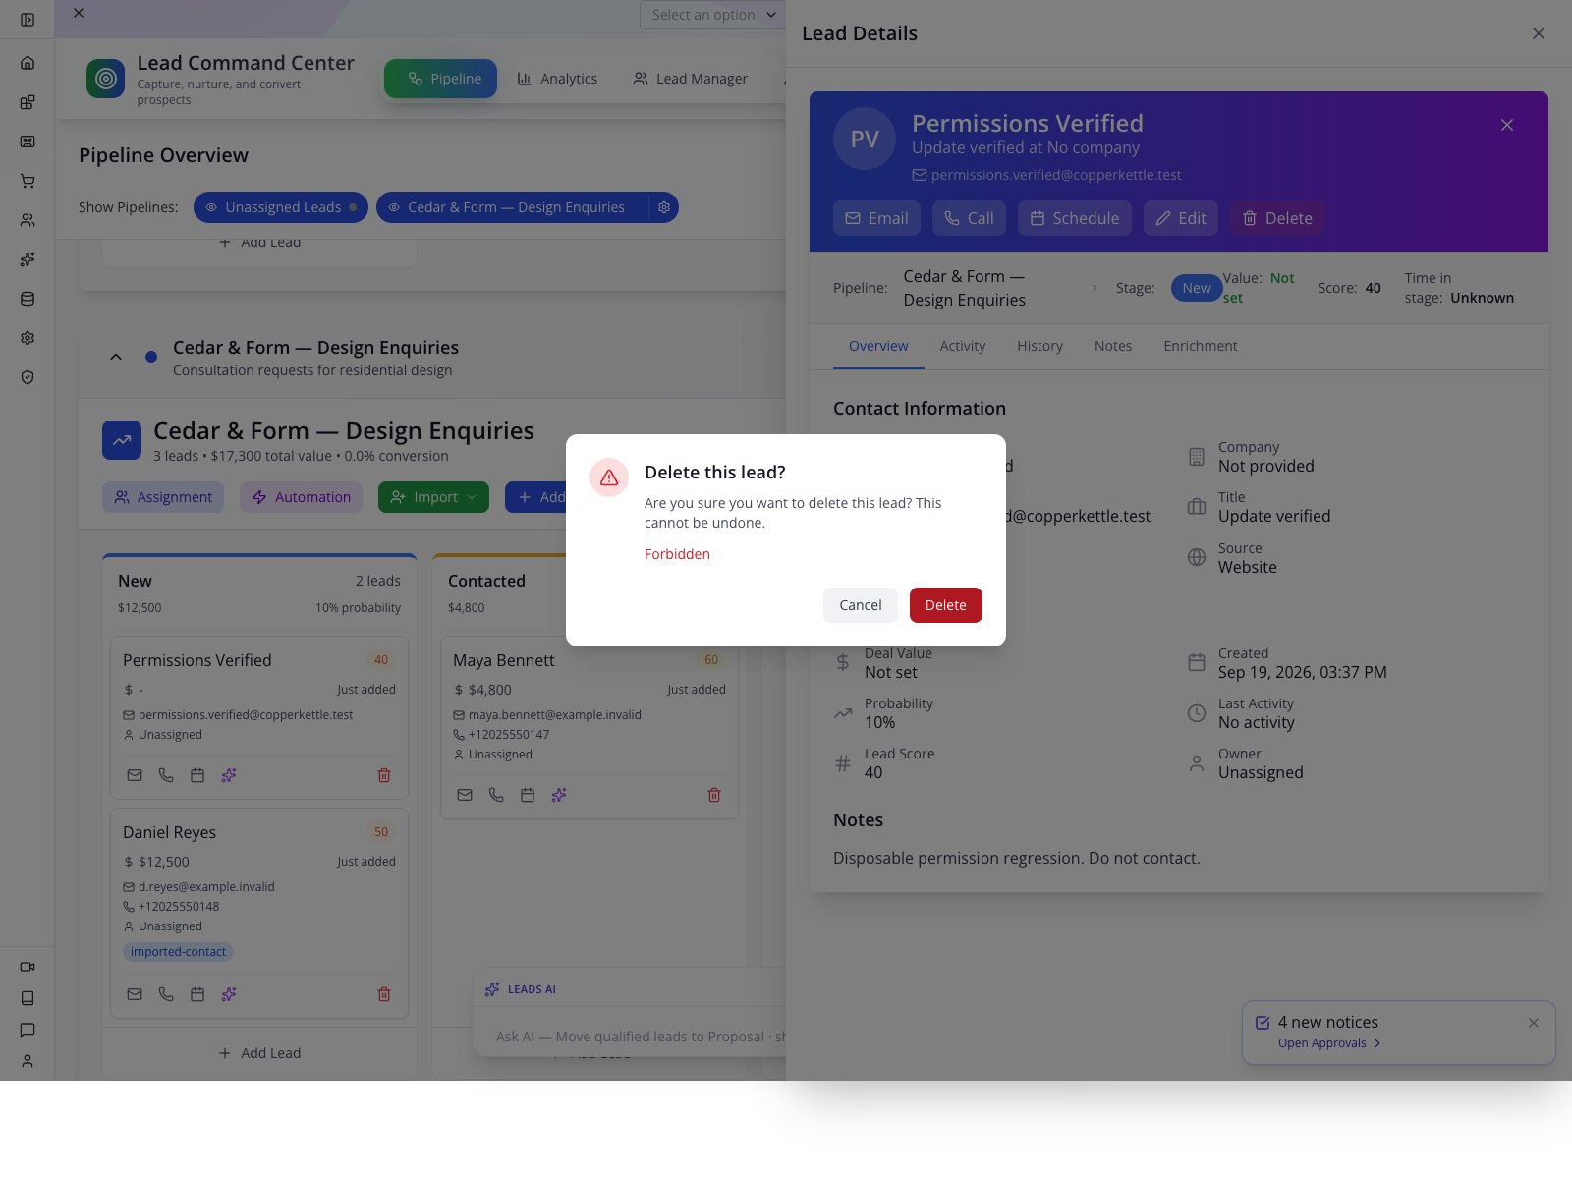This screenshot has height=1179, width=1572.
Task: Open the settings gear in sidebar
Action: (x=28, y=338)
